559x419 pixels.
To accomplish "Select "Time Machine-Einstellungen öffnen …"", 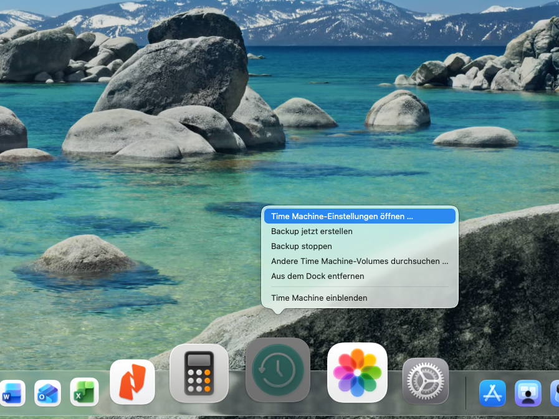I will click(360, 216).
